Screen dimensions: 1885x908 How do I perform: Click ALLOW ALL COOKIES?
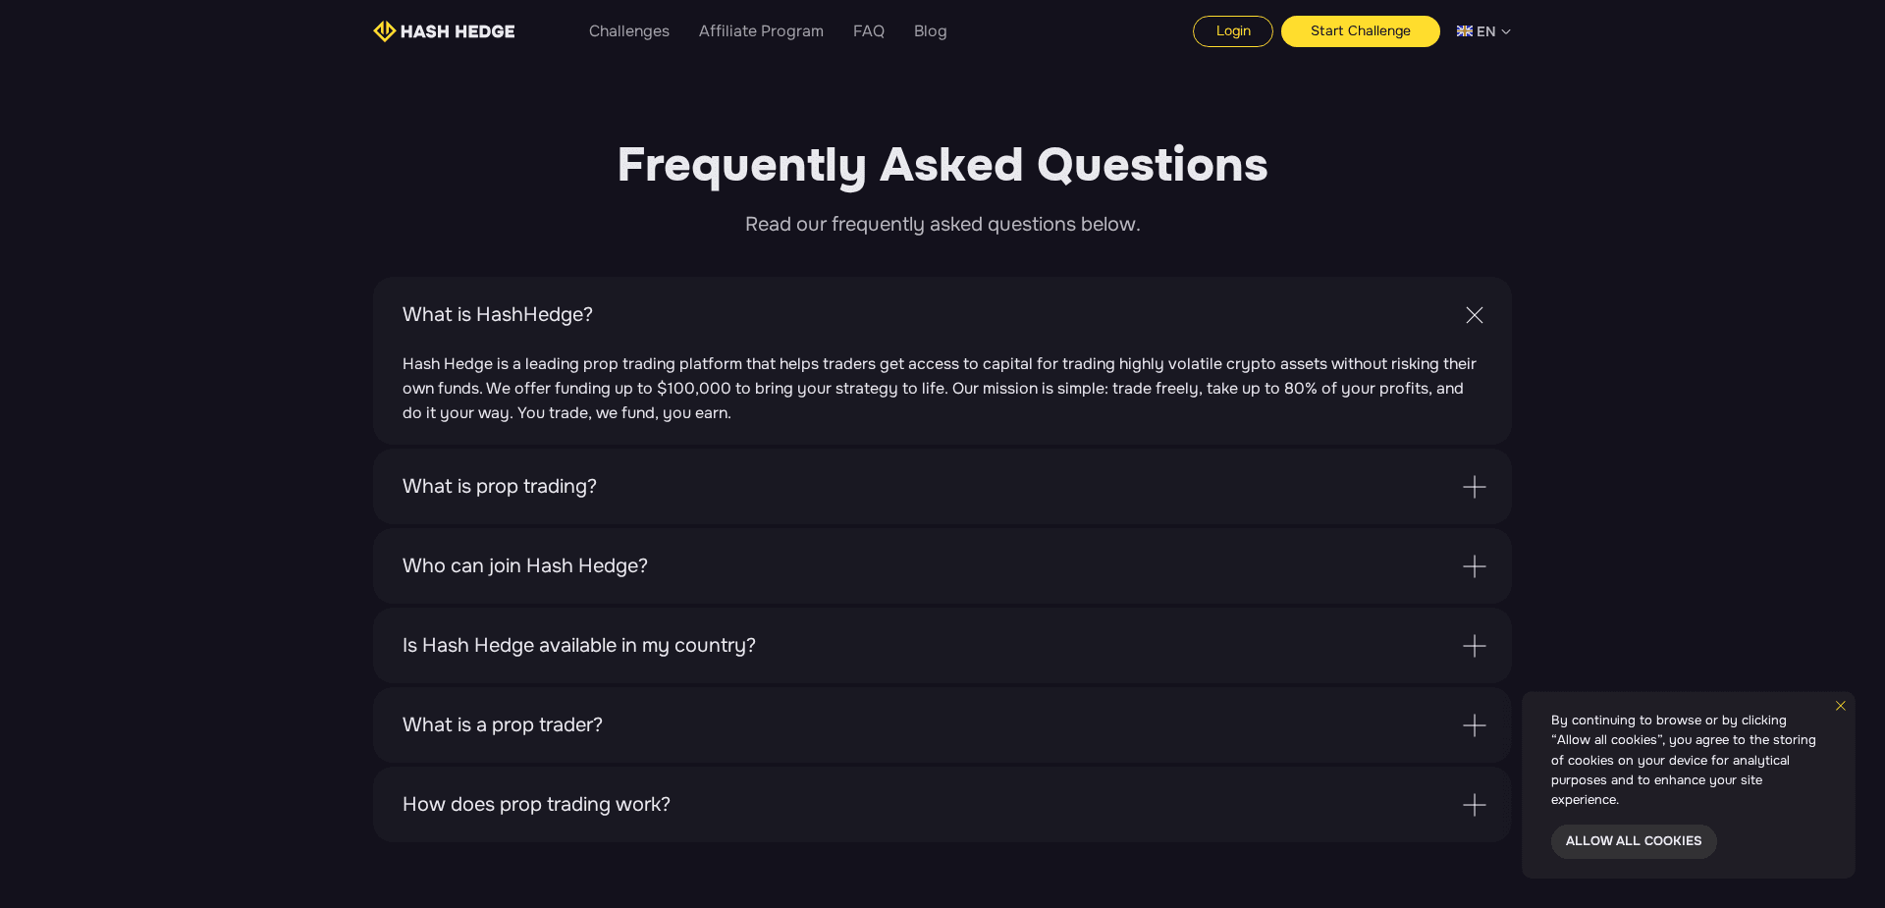point(1633,841)
